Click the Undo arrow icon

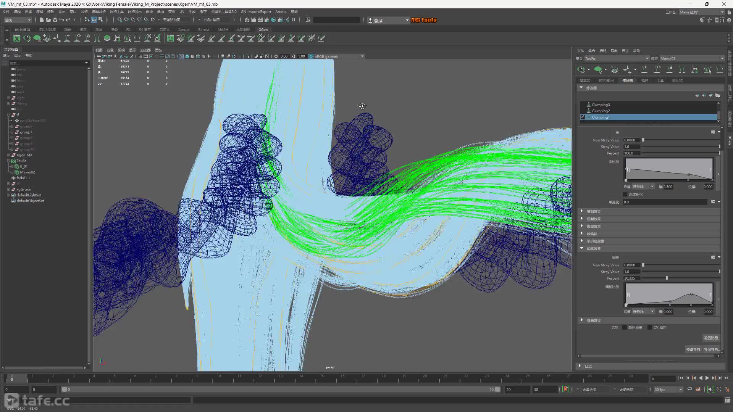coord(61,20)
